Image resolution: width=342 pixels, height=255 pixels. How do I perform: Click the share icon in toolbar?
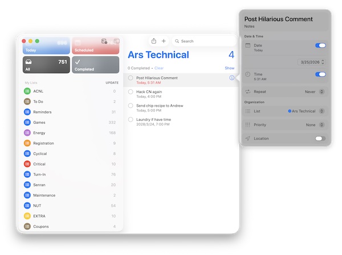point(154,41)
